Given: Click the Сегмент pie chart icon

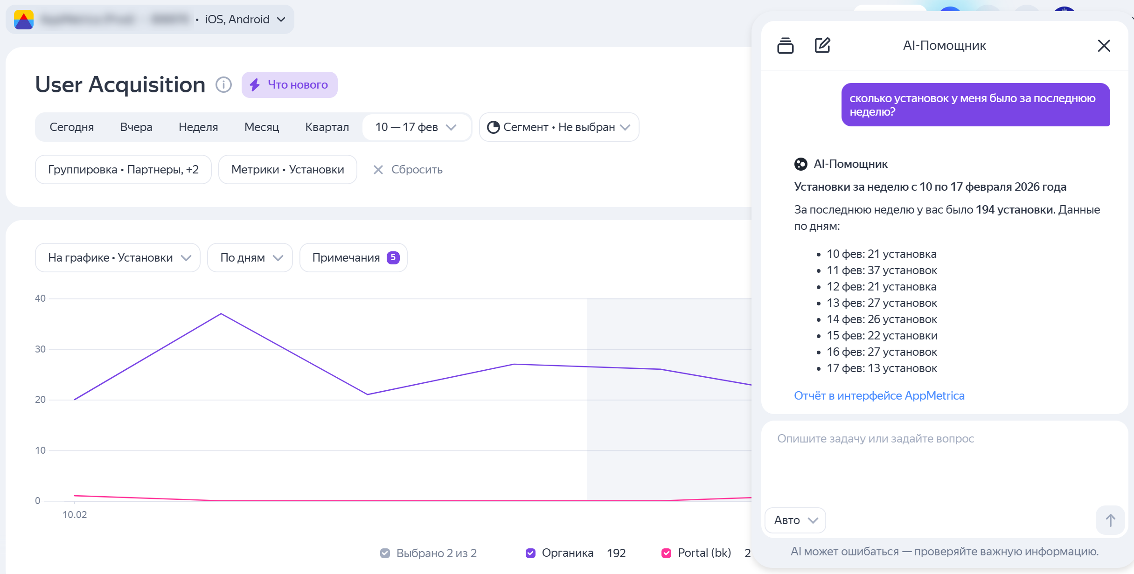Looking at the screenshot, I should point(493,127).
